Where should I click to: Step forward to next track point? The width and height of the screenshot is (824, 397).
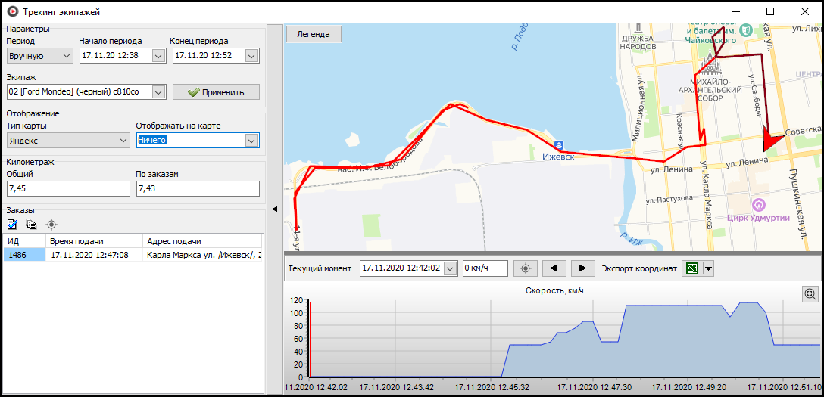pos(583,268)
